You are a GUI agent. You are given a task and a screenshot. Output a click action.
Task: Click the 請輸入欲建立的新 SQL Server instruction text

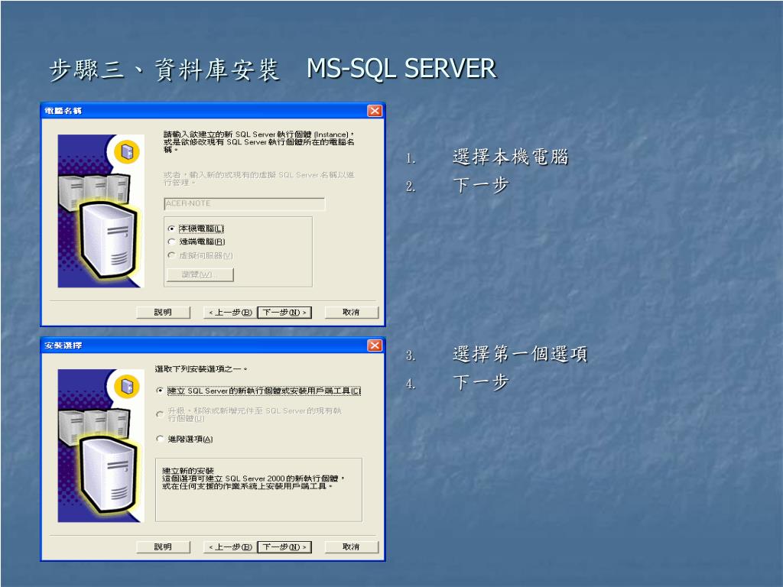click(x=259, y=142)
